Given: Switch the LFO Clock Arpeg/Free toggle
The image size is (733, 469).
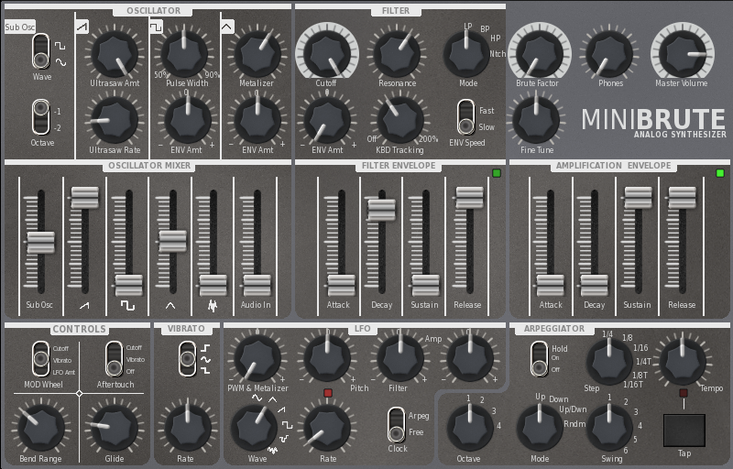Looking at the screenshot, I should (x=397, y=425).
